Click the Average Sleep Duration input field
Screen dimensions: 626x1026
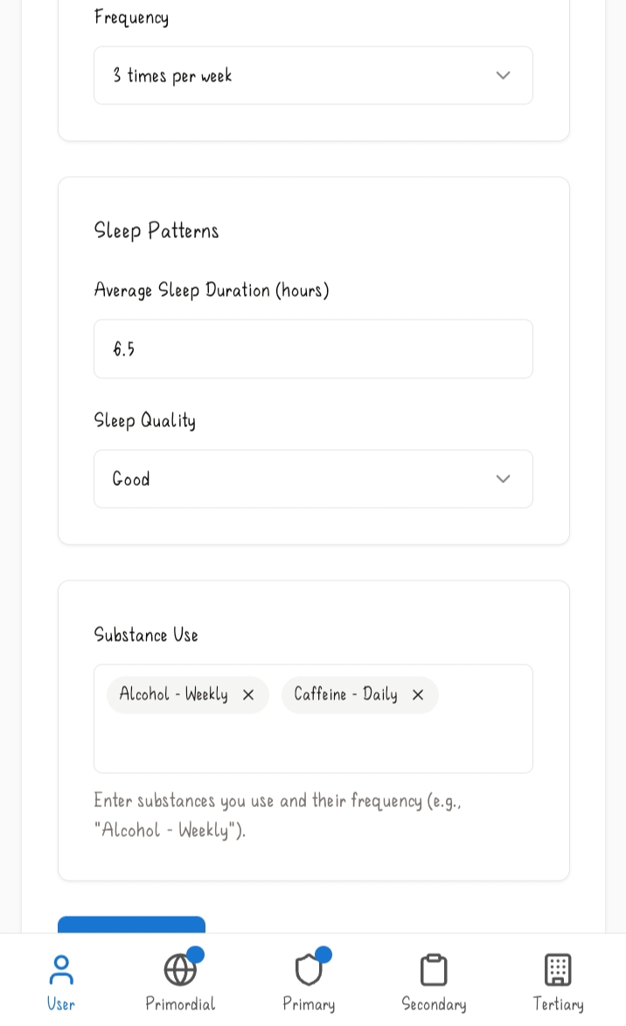click(x=313, y=349)
